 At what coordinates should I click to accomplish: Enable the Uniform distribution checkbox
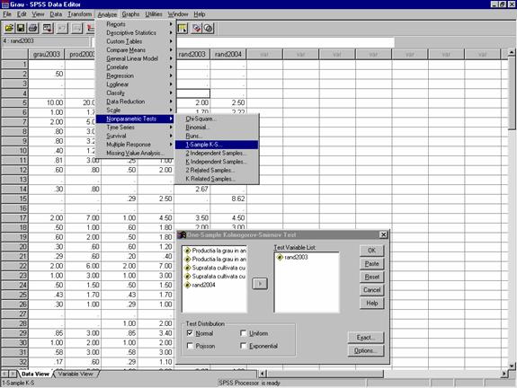[x=243, y=333]
